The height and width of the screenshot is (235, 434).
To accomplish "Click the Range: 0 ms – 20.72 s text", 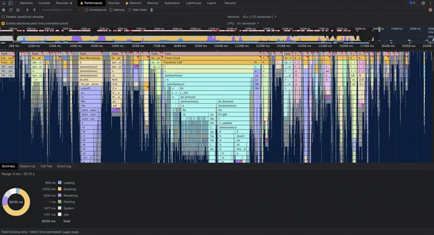I will 18,174.
